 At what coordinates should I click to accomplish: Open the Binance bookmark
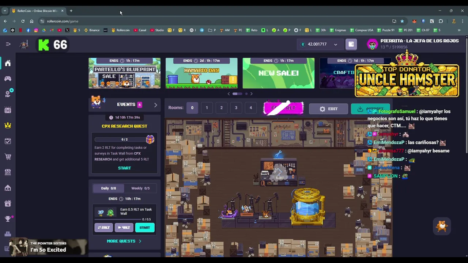[x=92, y=30]
